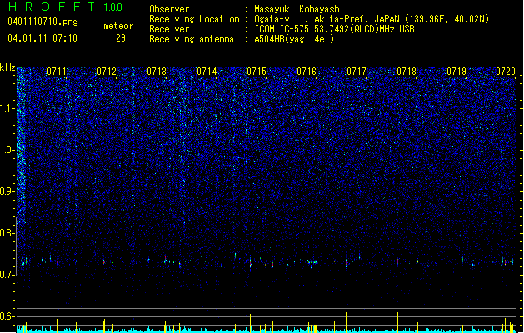This screenshot has height=333, width=524.
Task: Click the 0714 time marker
Action: coord(207,72)
